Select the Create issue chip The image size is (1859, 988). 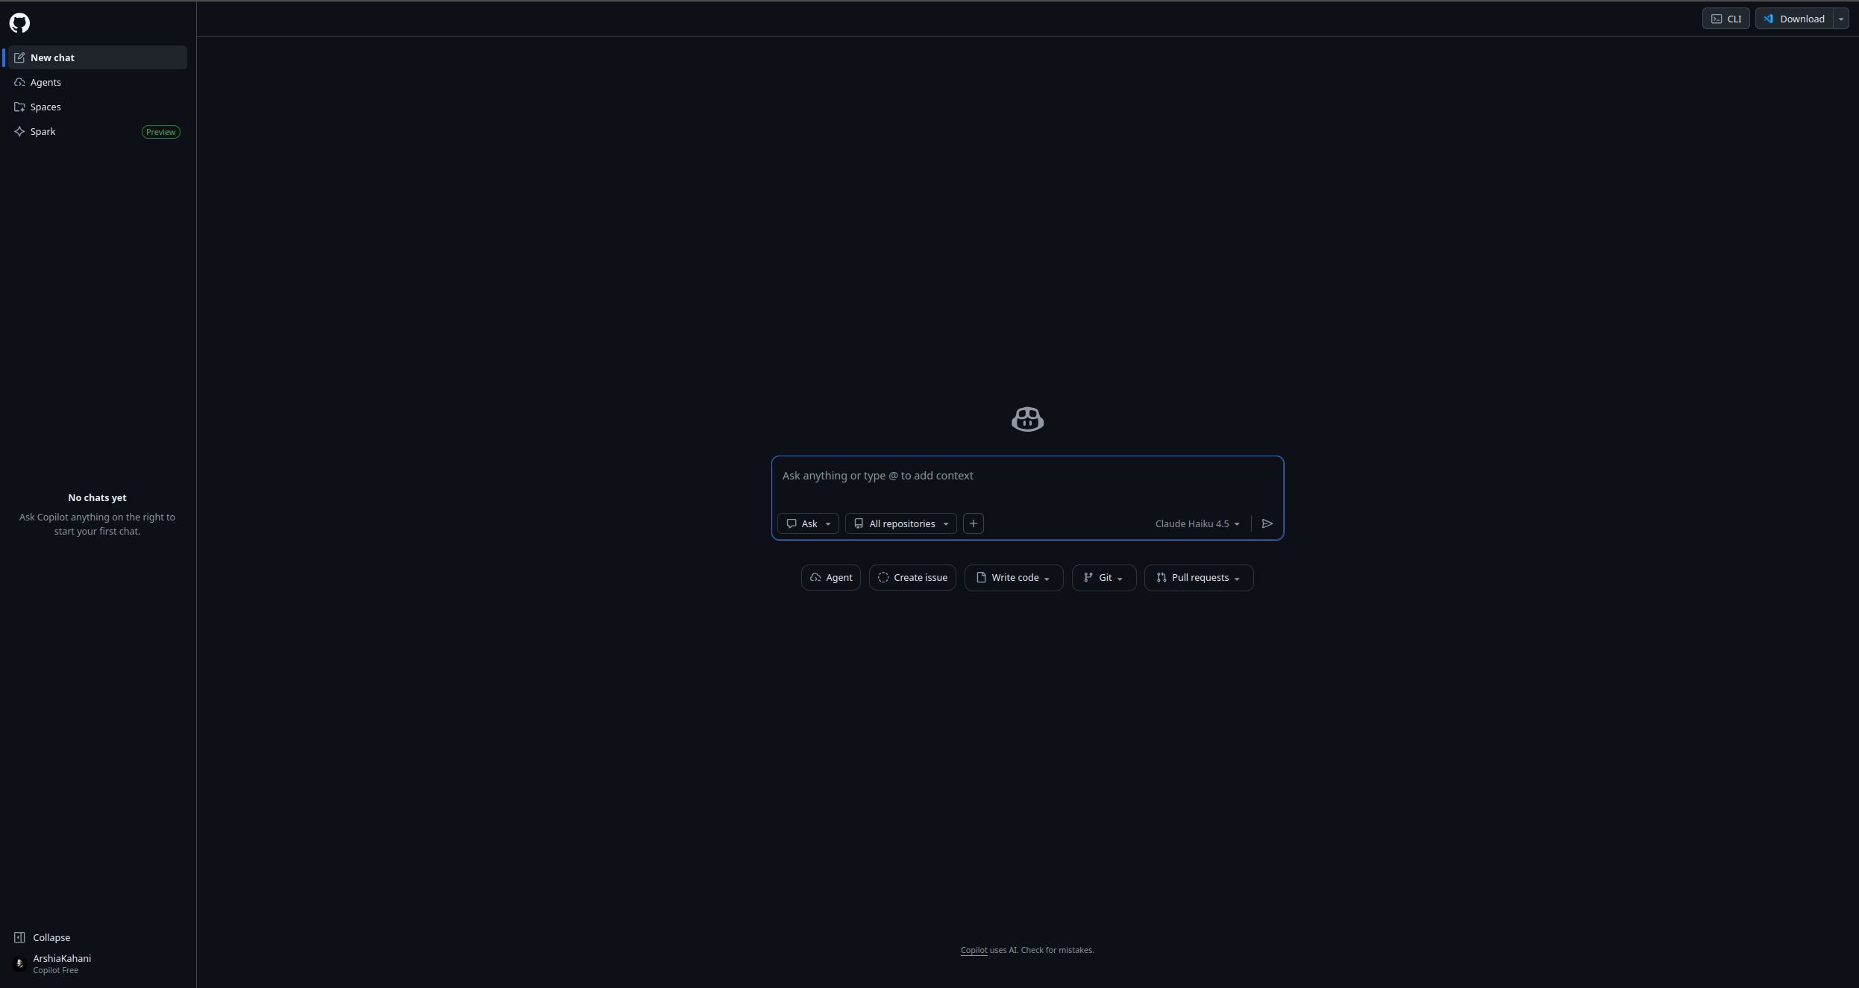[x=912, y=577]
